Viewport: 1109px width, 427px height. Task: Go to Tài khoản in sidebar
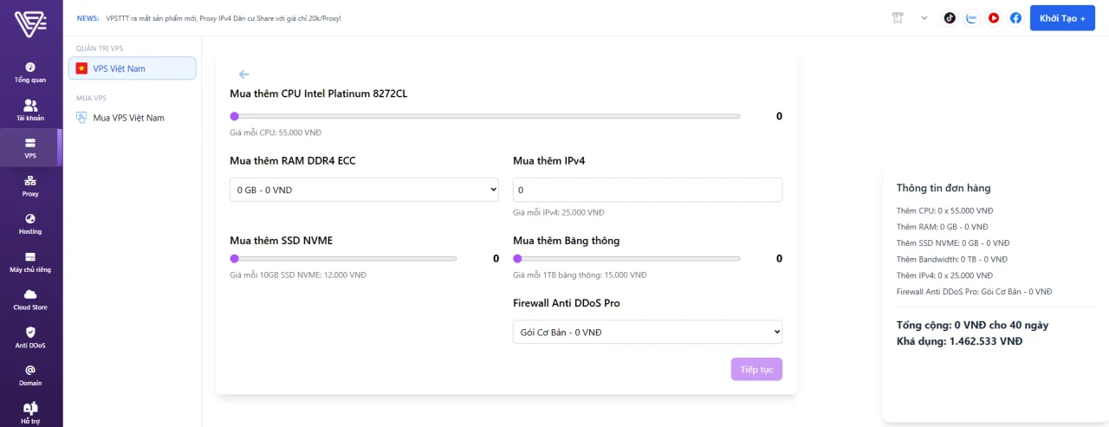(30, 110)
